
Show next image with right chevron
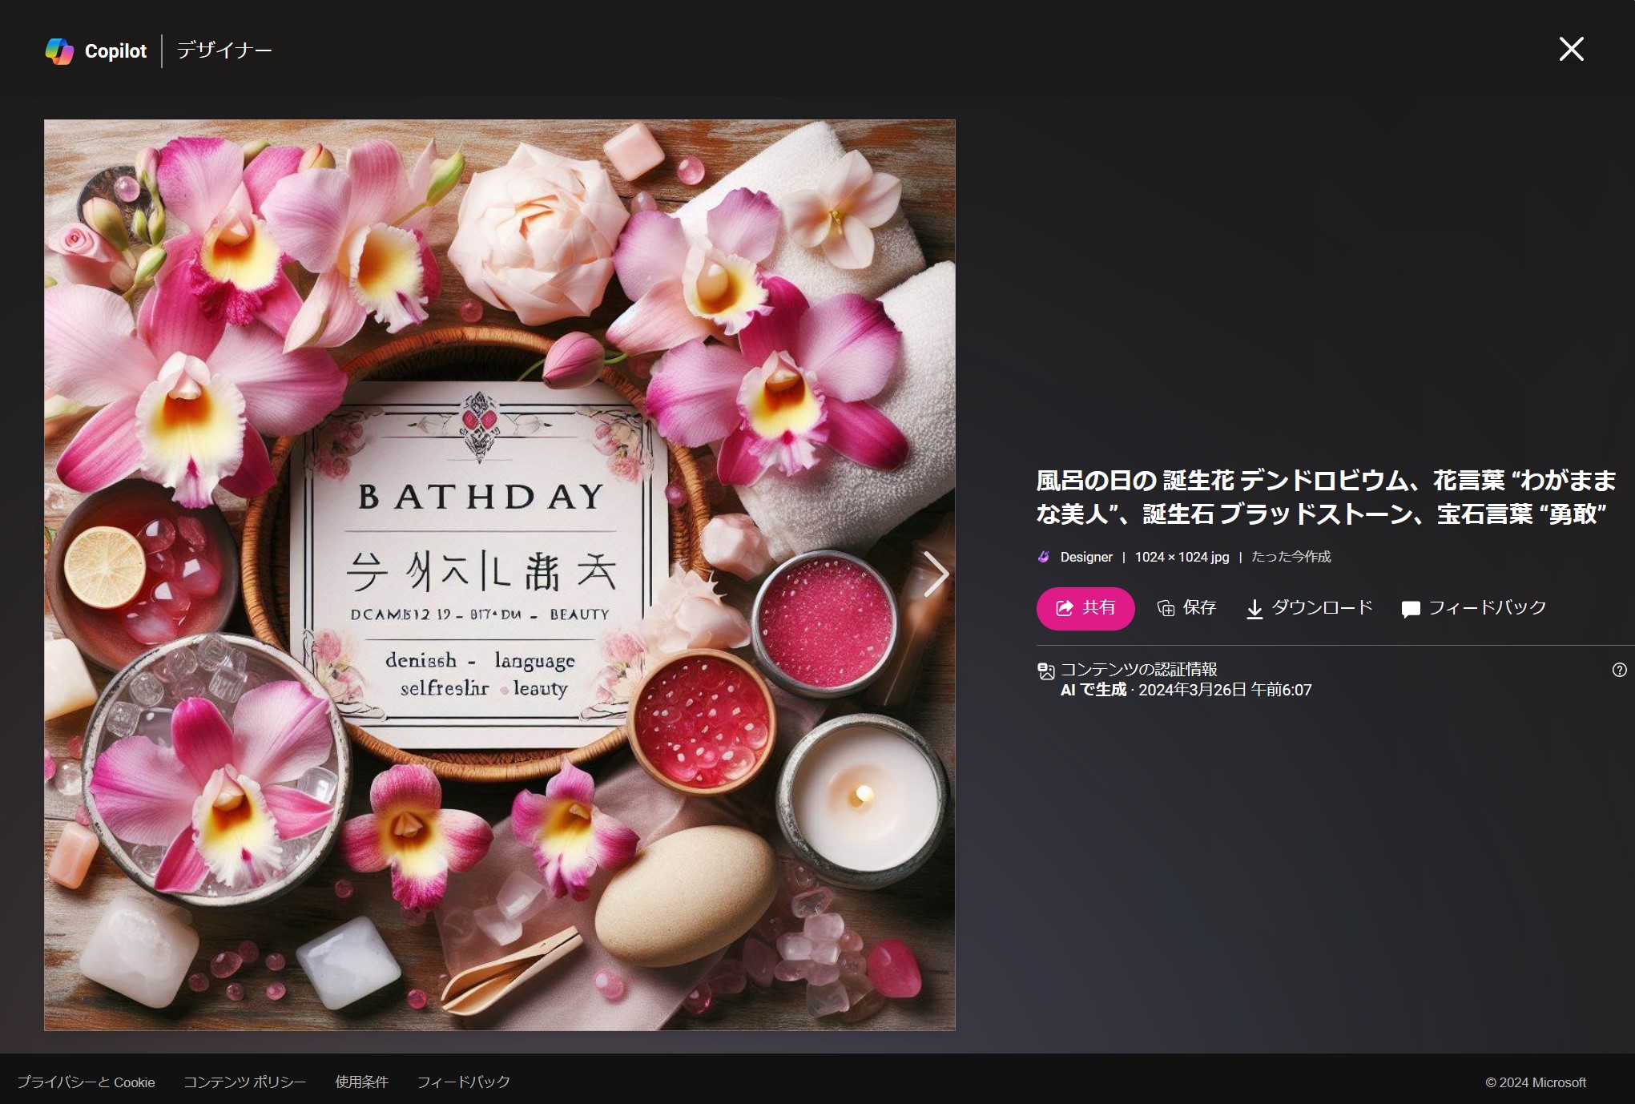tap(935, 574)
